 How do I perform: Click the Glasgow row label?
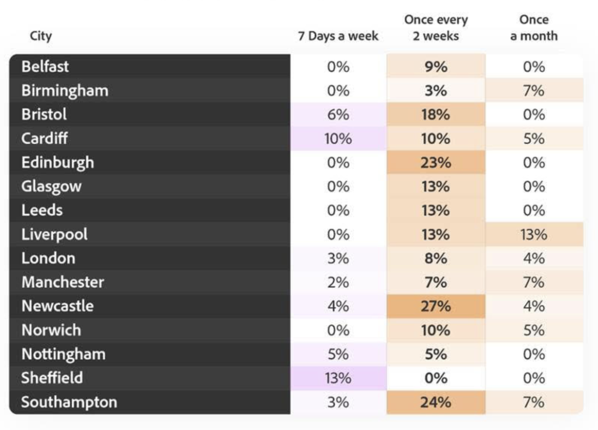[x=51, y=186]
